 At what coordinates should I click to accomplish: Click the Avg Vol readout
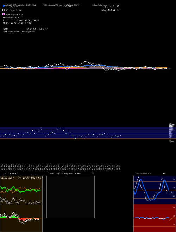click(x=111, y=6)
